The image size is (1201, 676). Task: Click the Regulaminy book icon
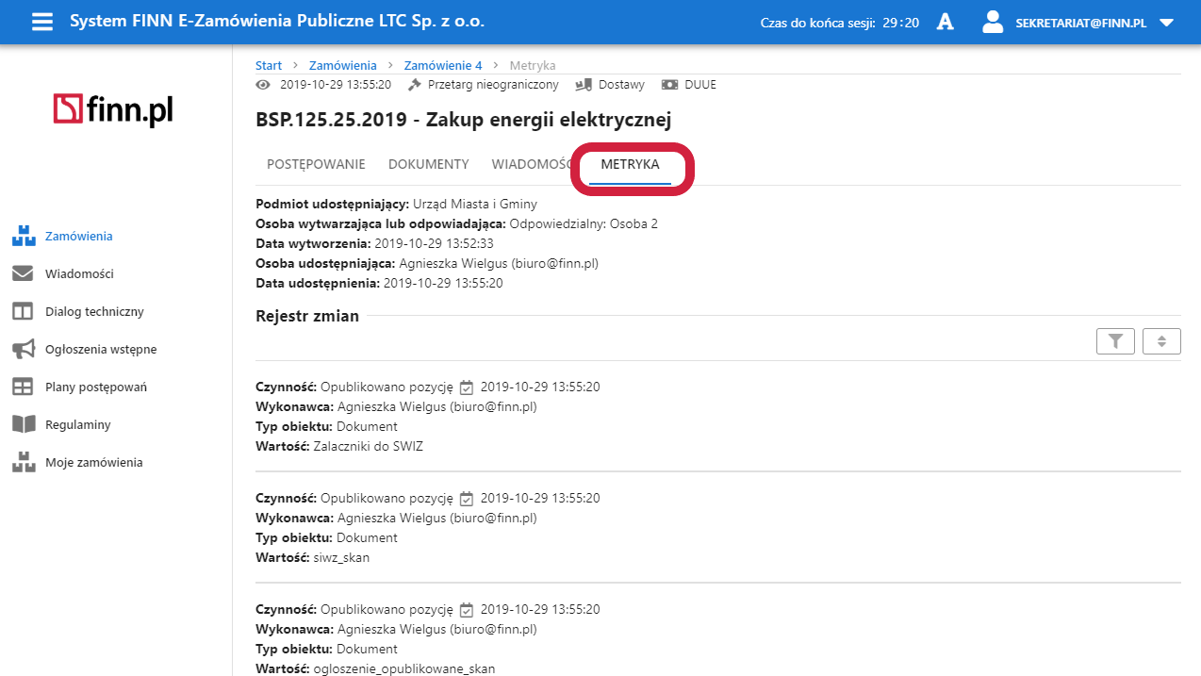tap(23, 425)
